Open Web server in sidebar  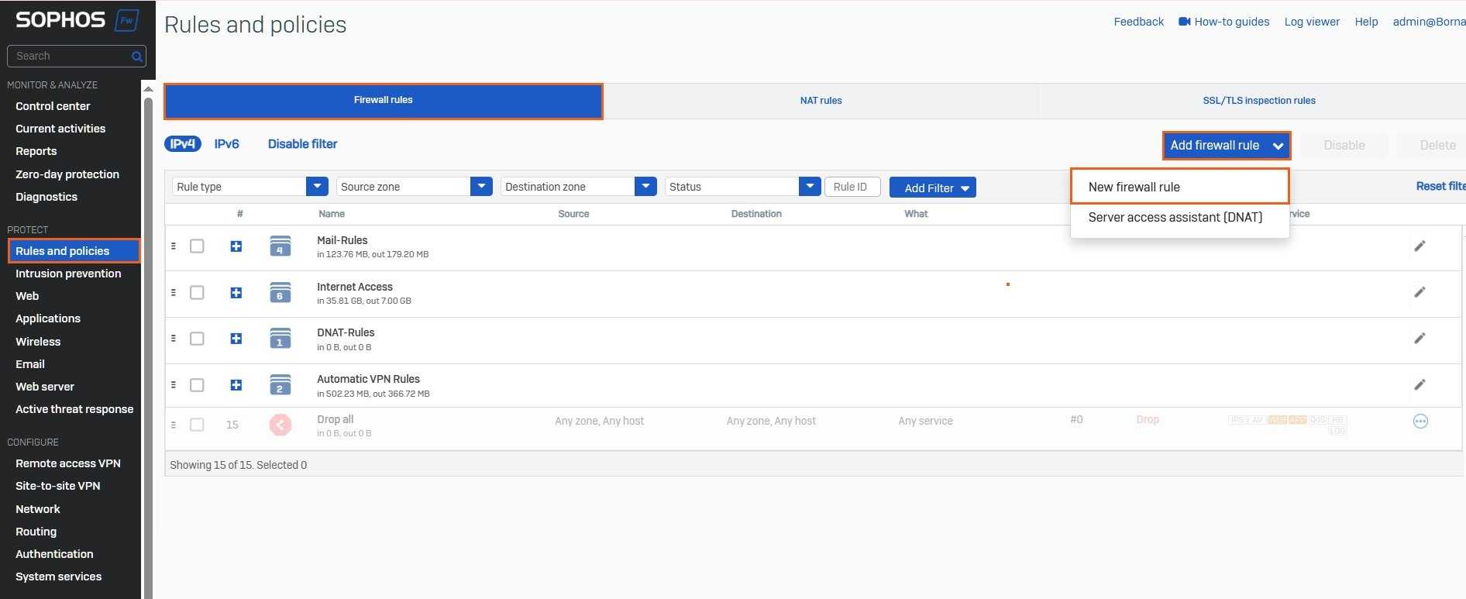click(45, 387)
